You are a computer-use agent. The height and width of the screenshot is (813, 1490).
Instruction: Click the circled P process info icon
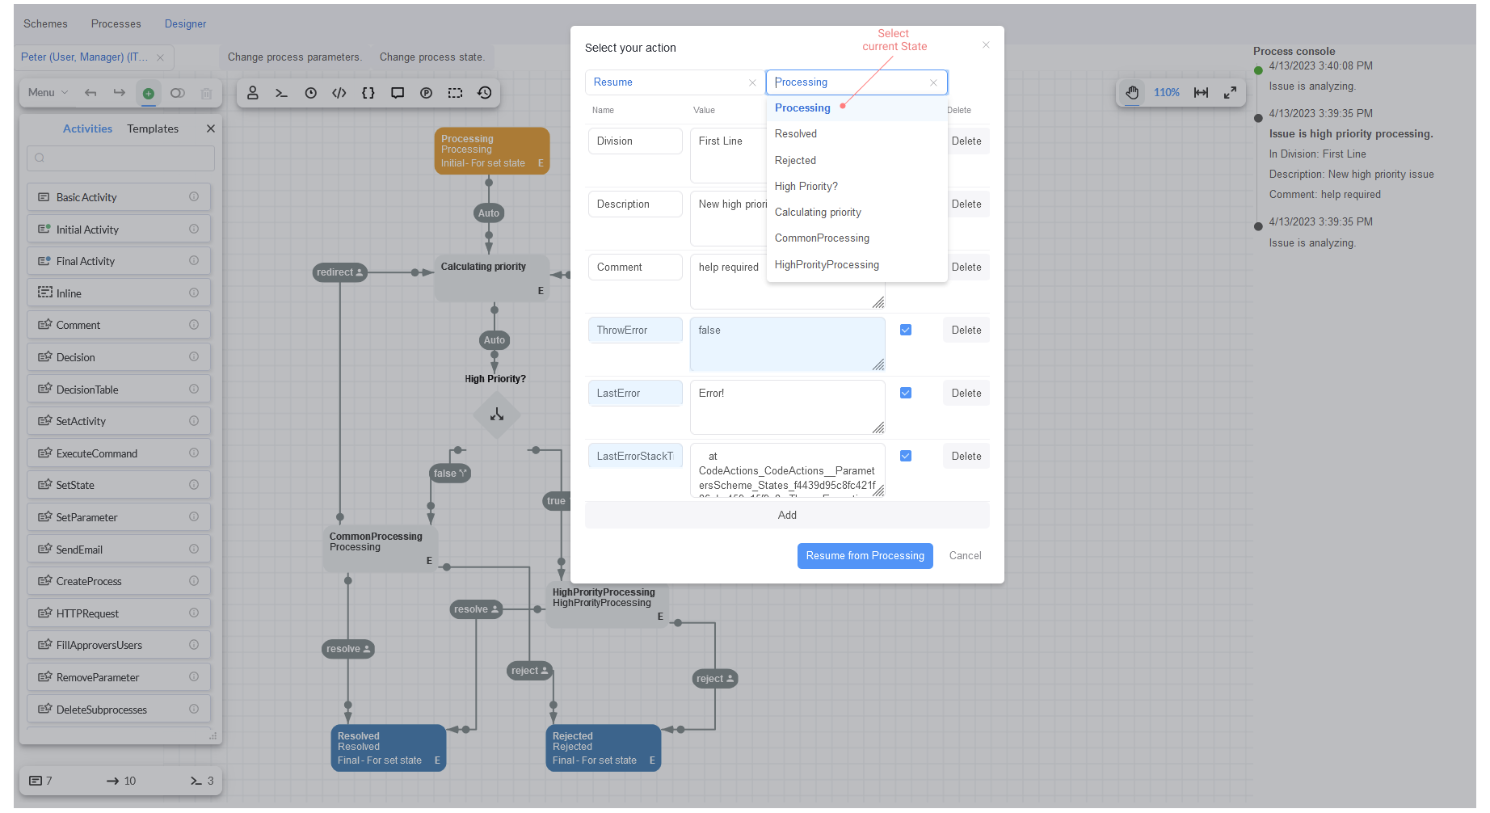click(x=427, y=93)
